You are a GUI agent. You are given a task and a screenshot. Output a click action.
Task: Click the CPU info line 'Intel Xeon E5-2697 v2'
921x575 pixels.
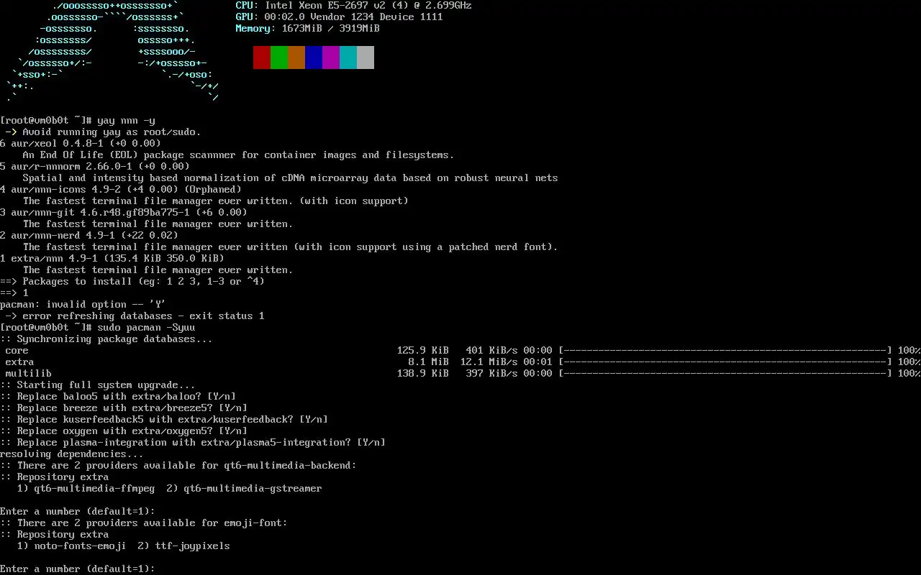click(x=354, y=6)
